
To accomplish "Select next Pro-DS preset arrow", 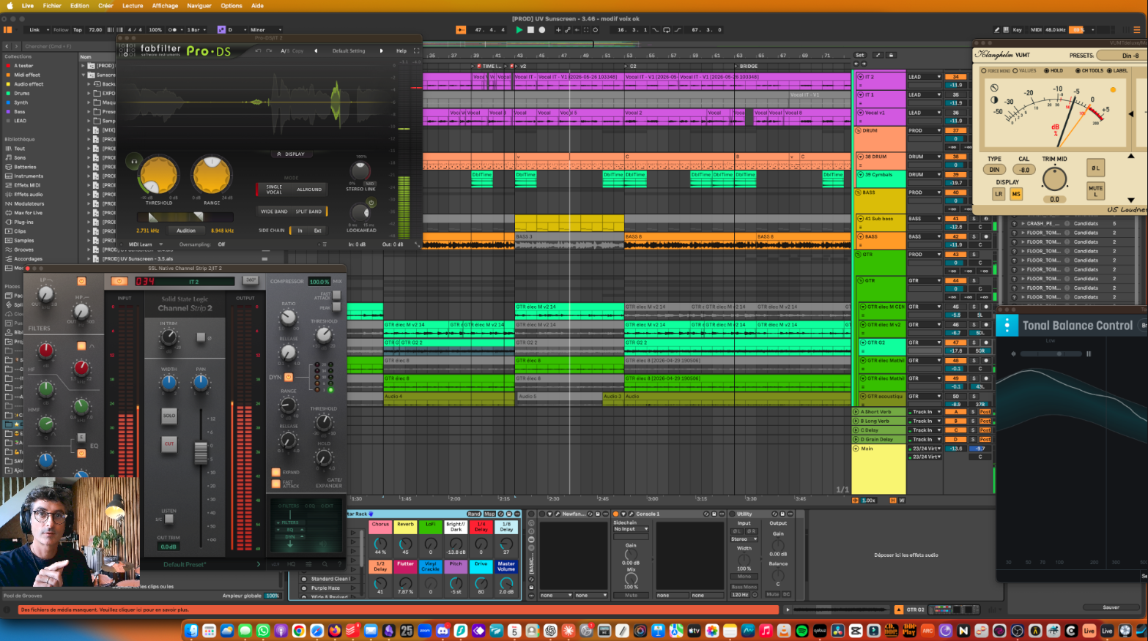I will coord(381,51).
